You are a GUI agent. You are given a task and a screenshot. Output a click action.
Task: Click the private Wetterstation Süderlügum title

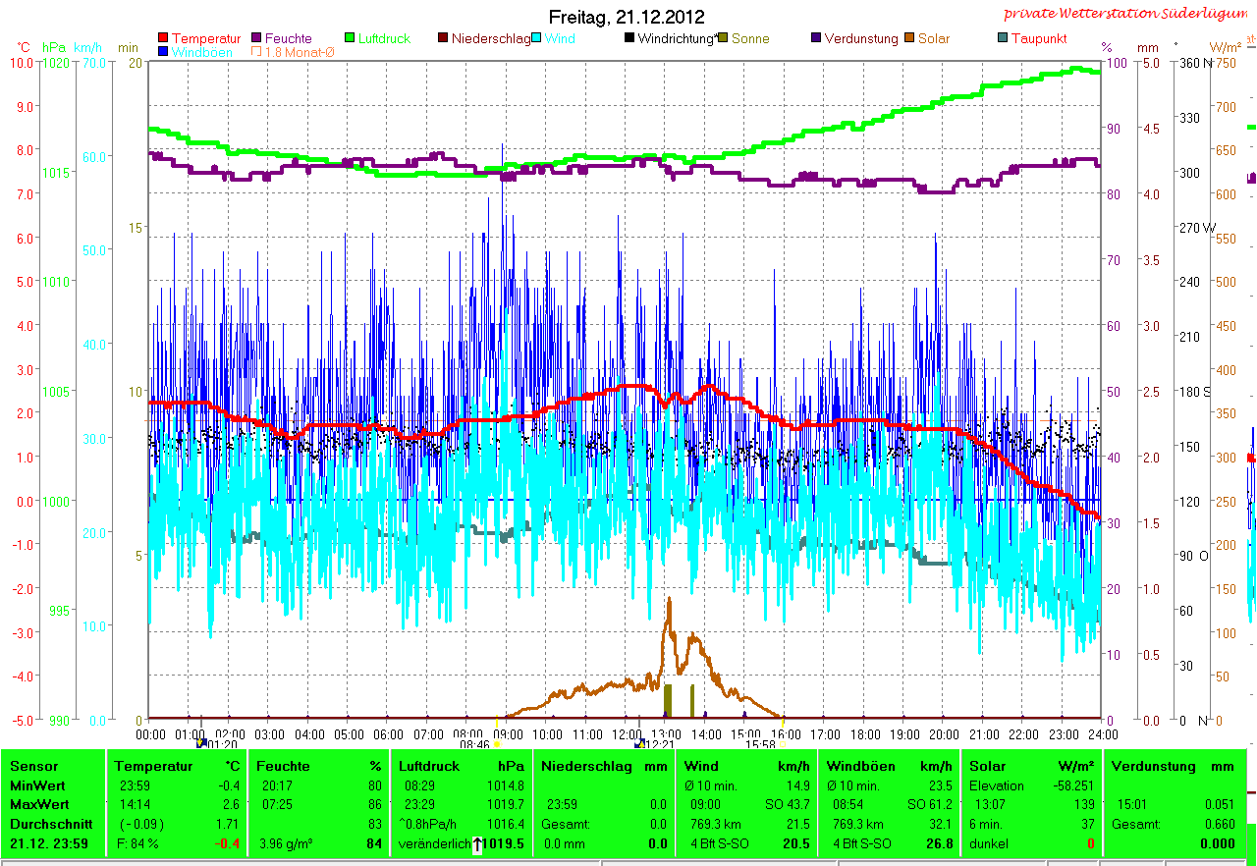point(1129,14)
